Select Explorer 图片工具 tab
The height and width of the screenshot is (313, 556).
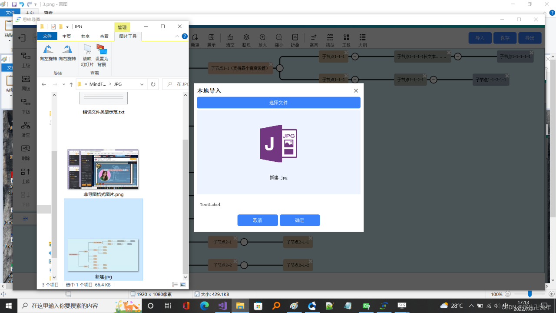pos(128,37)
